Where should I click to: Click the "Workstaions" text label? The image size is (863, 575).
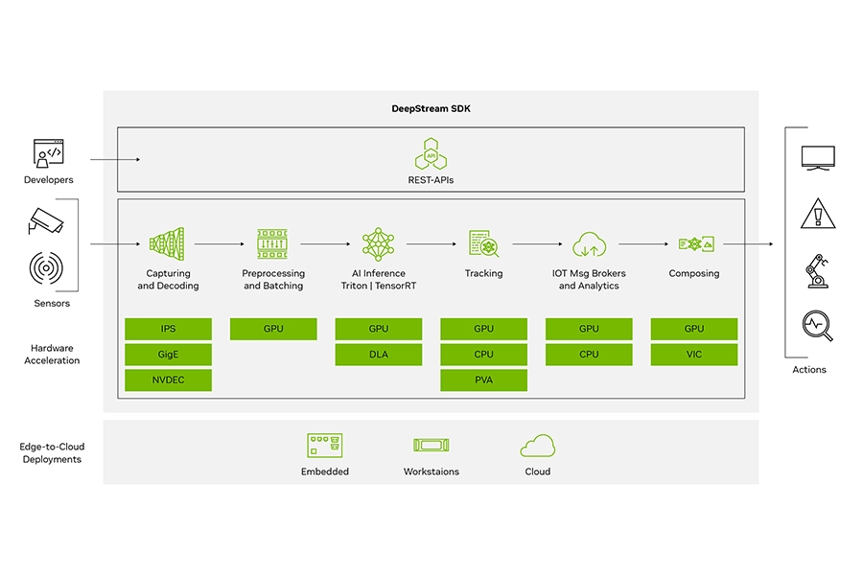(431, 471)
